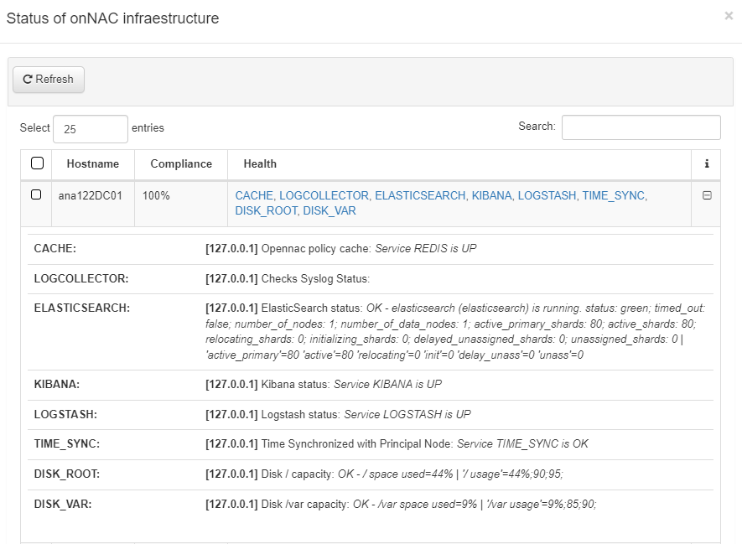This screenshot has width=742, height=544.
Task: Check the ana122DC01 row checkbox
Action: [x=36, y=195]
